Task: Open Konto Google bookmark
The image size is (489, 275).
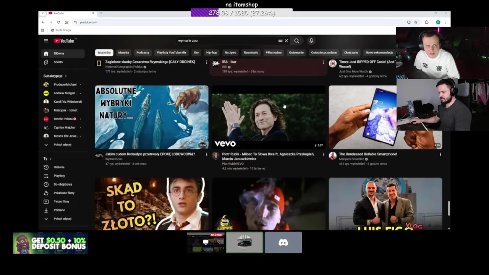Action: click(61, 30)
